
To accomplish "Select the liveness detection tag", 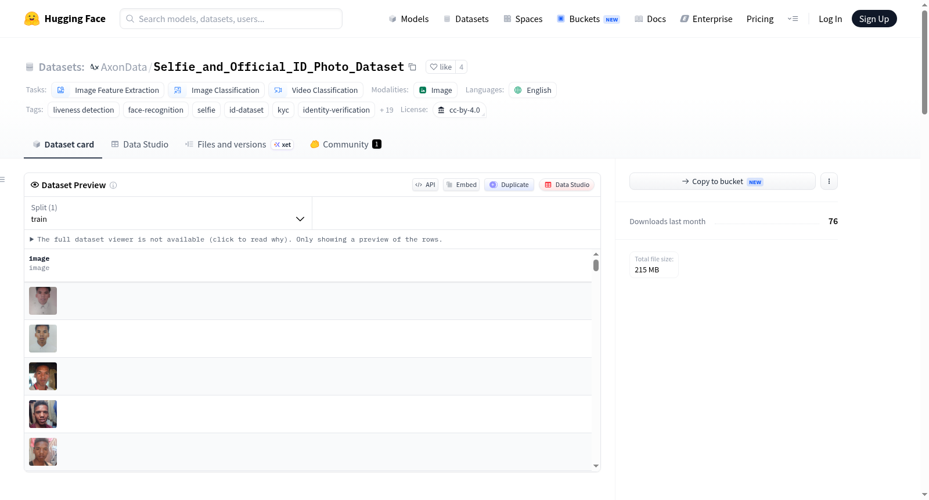I will point(84,110).
